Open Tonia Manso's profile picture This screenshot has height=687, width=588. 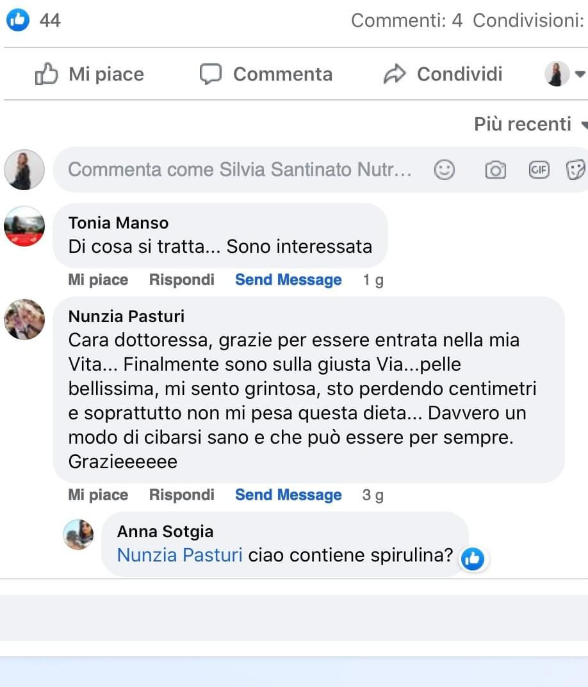[x=24, y=226]
